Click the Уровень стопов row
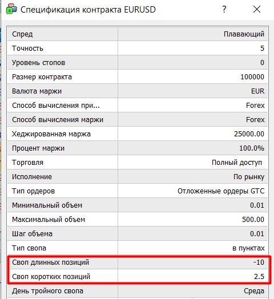This screenshot has height=299, width=274. click(x=138, y=63)
